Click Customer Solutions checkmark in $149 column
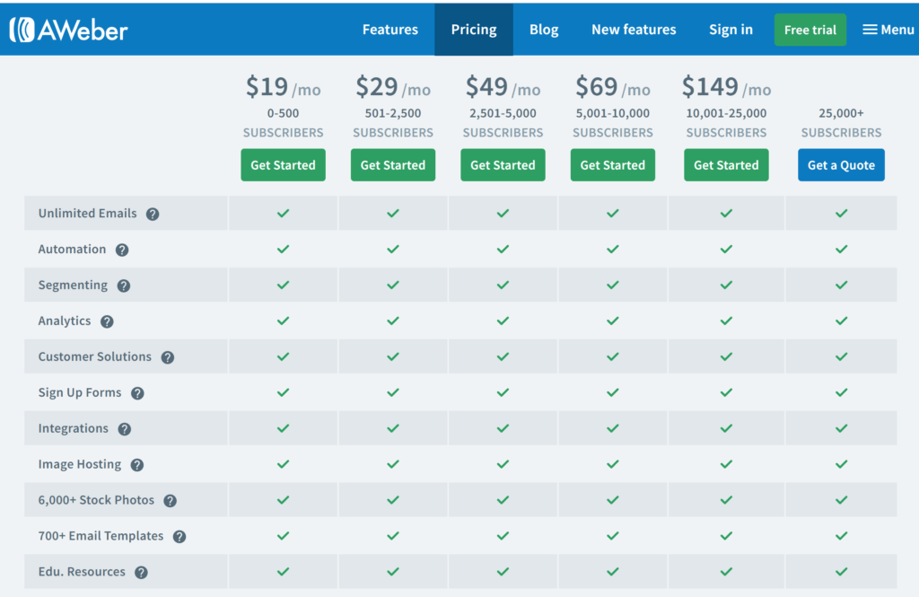919x597 pixels. (726, 356)
